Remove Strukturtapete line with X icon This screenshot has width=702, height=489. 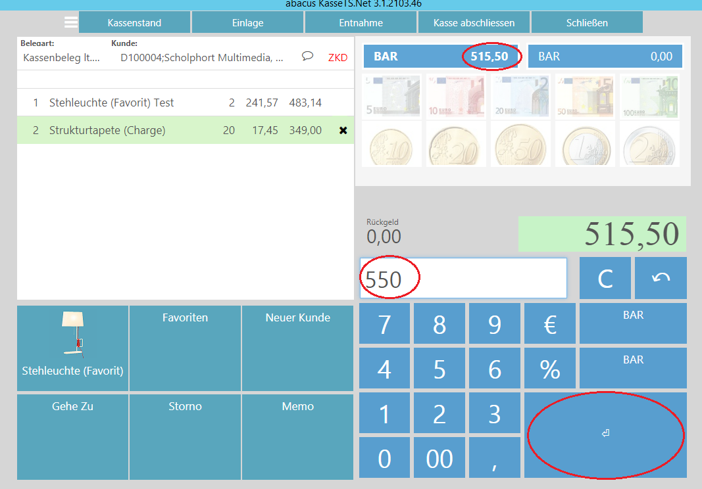click(343, 131)
